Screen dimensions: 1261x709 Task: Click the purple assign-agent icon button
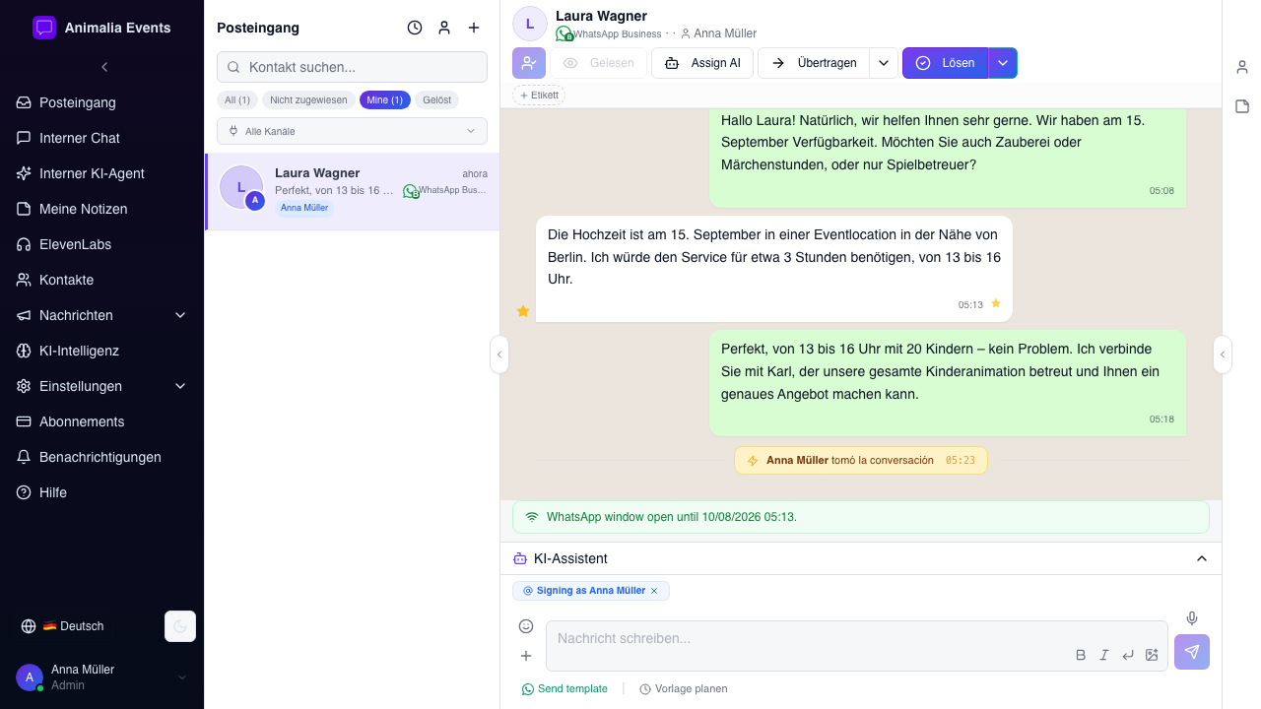529,63
